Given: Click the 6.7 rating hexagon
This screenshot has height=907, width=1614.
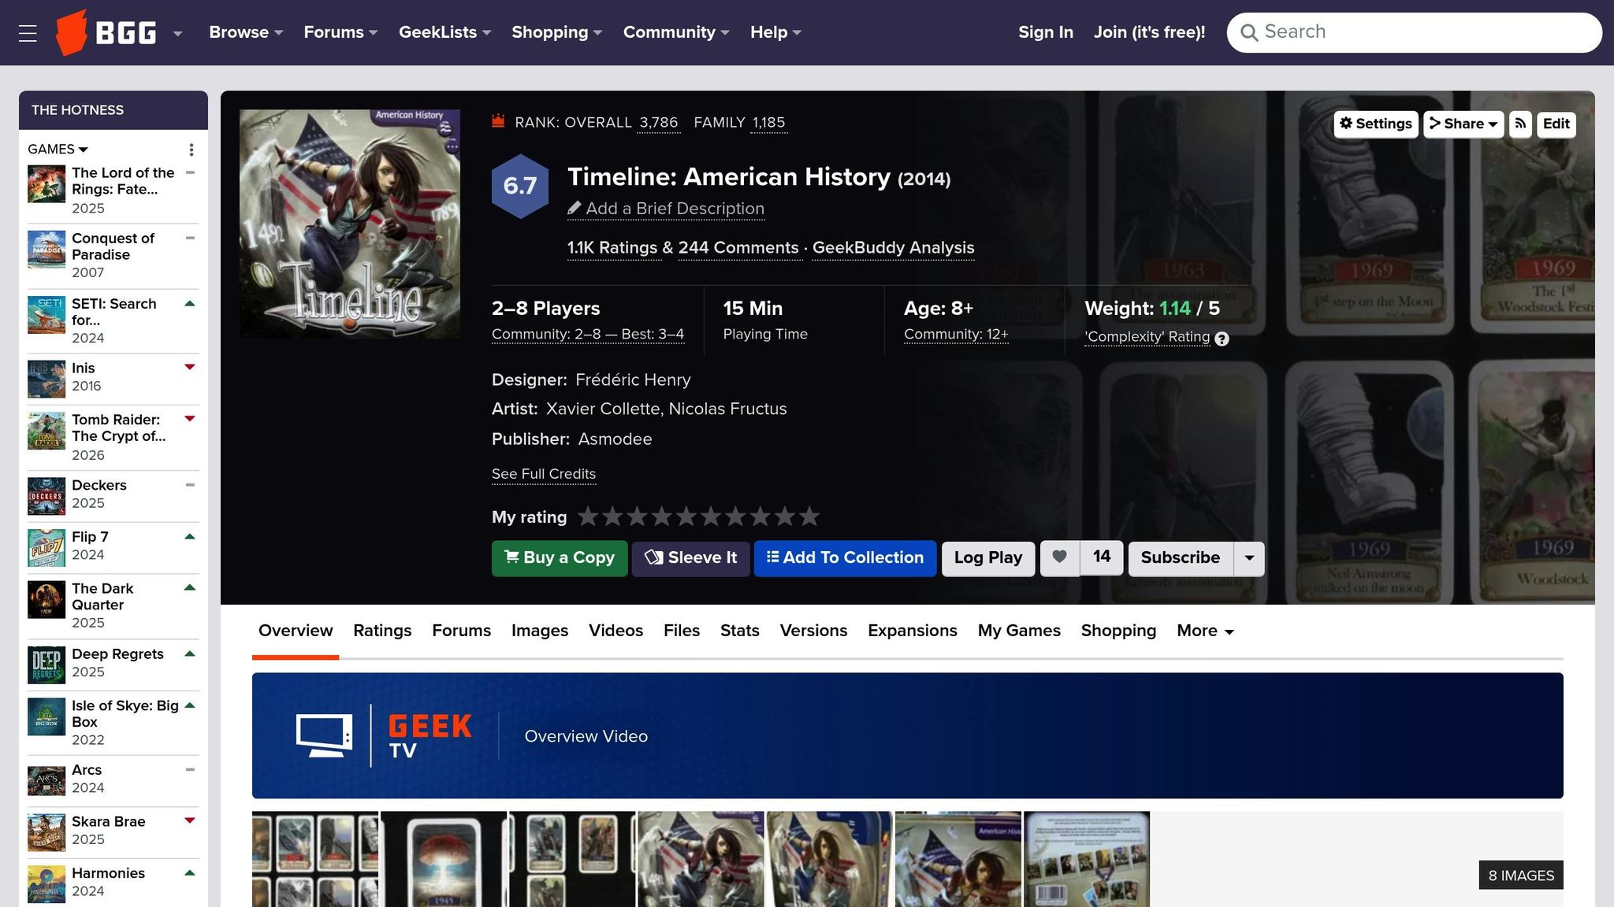Looking at the screenshot, I should 520,186.
